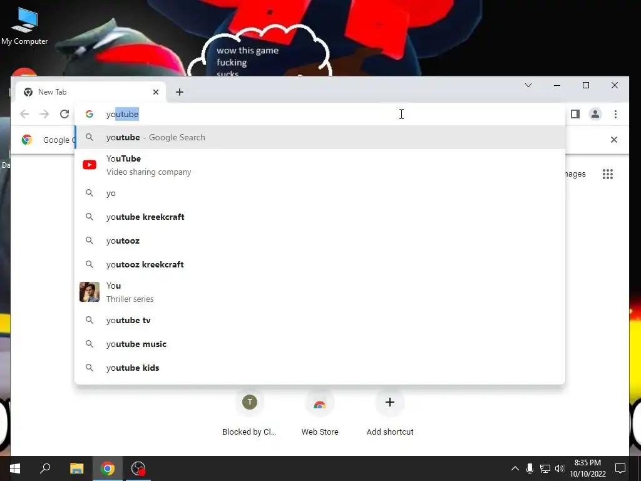Choose the 'yo' search suggestion
The width and height of the screenshot is (641, 481).
(320, 193)
